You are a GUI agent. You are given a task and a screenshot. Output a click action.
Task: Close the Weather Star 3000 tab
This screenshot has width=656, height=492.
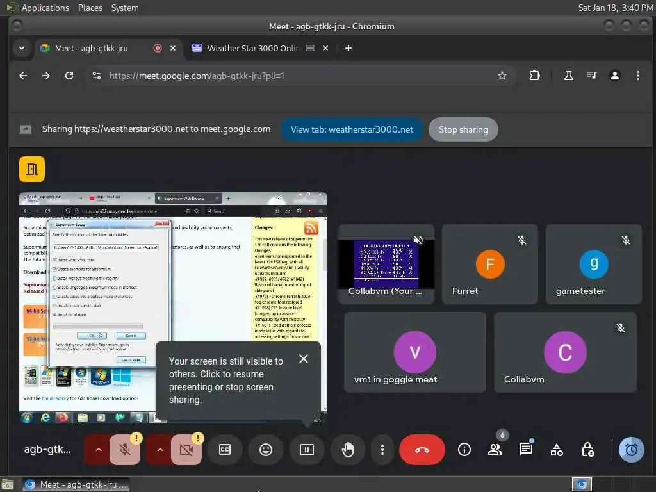325,48
